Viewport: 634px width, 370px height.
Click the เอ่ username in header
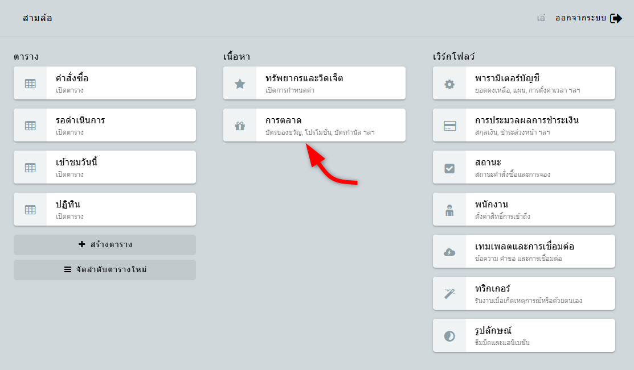(541, 18)
